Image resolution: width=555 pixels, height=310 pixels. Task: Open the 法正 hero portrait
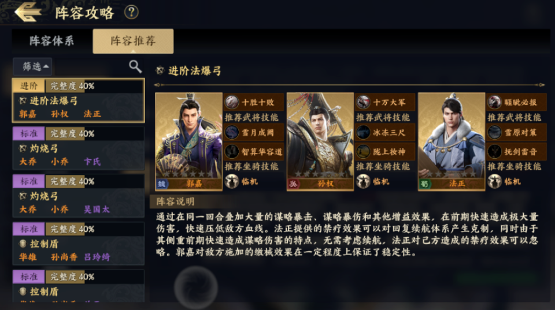tap(451, 141)
